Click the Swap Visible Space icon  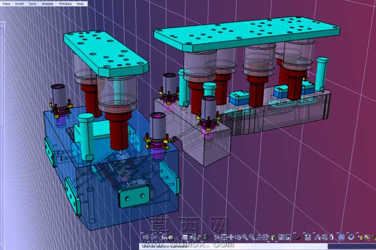(x=288, y=237)
